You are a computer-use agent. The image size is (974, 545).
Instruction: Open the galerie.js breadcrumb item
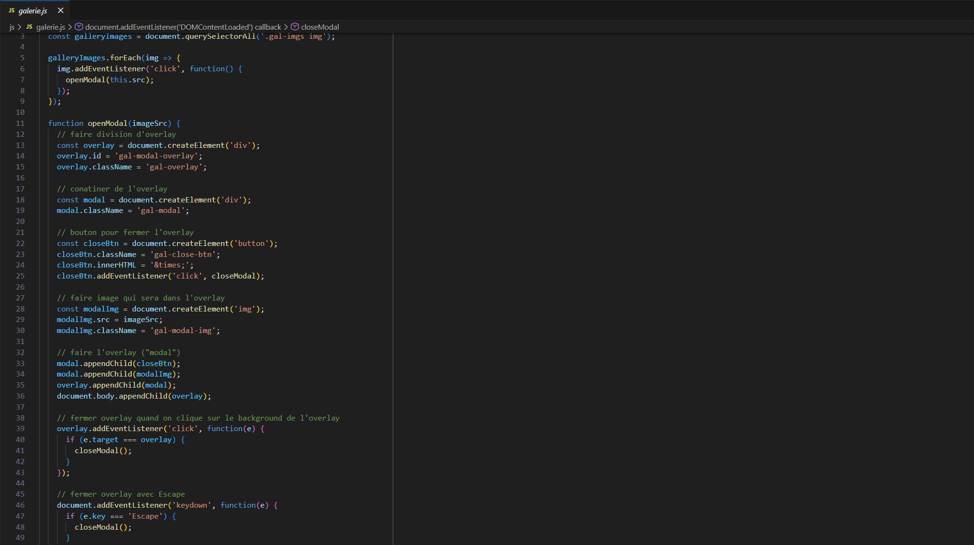click(x=50, y=27)
